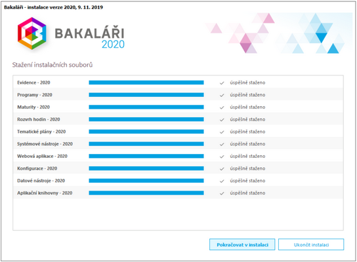Screen dimensions: 357x262
Task: Click 'úspěšně staženo' status for Webová aplikace
Action: pos(247,156)
